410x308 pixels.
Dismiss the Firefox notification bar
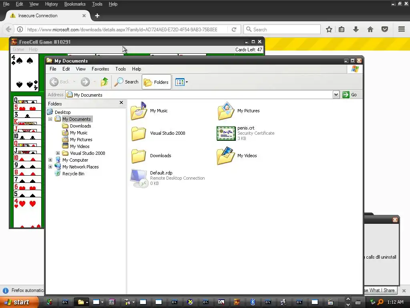coord(404,290)
